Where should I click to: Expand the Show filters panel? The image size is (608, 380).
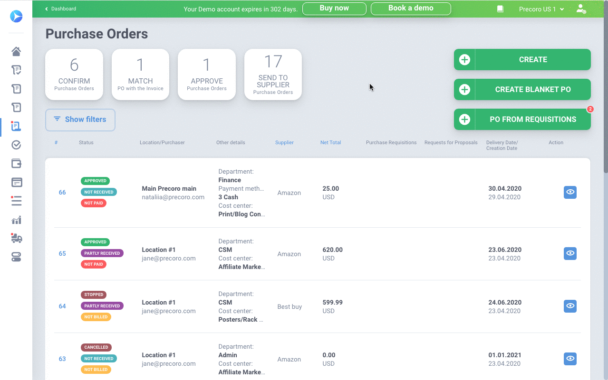[x=80, y=120]
